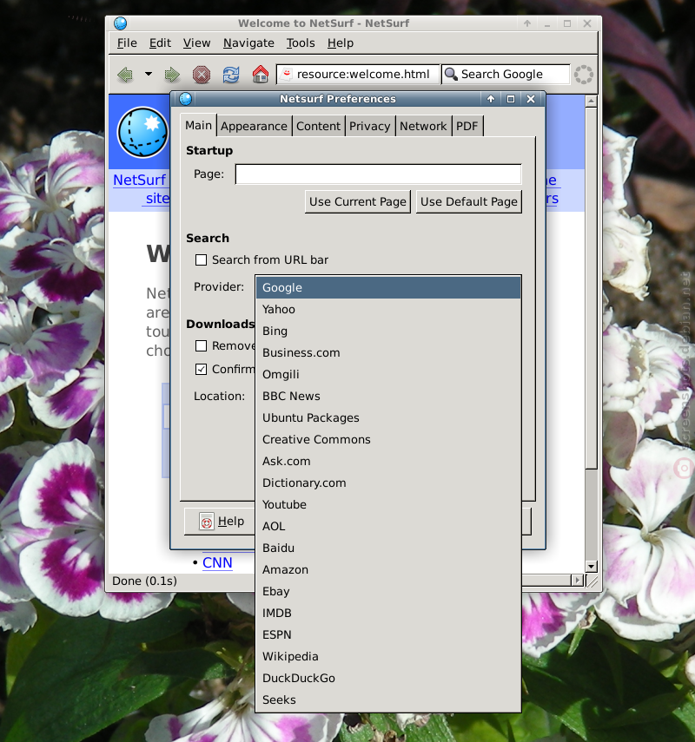
Task: Click the vertical scrollbar up arrow
Action: coord(591,101)
